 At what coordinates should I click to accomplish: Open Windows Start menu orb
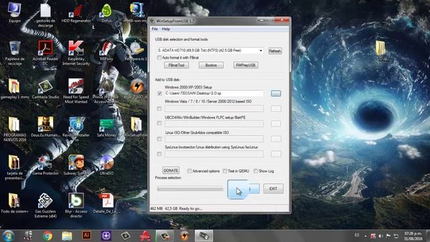coord(8,236)
